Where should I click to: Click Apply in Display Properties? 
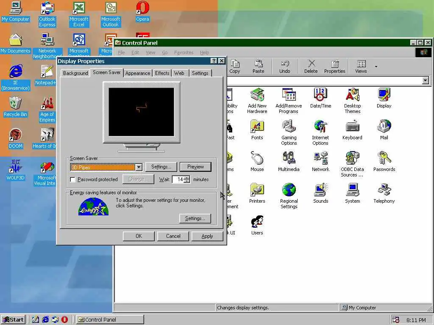click(207, 236)
